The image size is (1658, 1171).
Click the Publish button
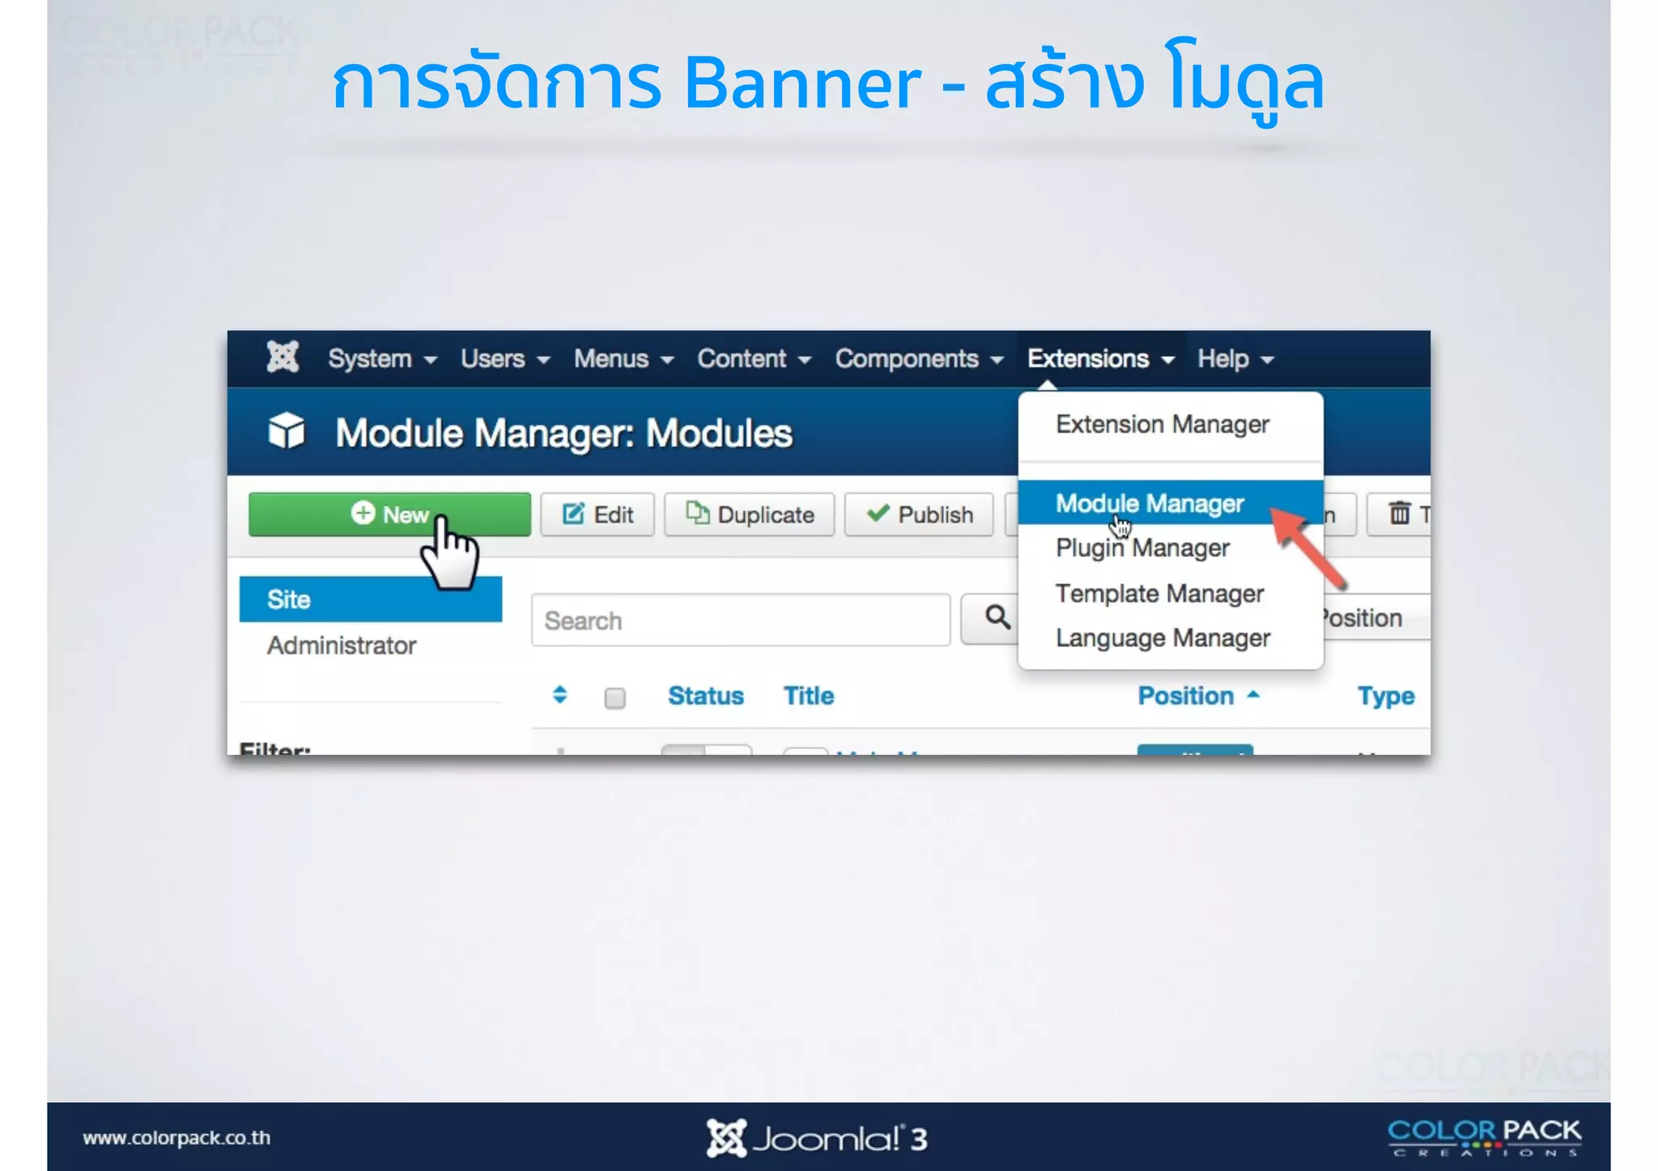click(x=919, y=514)
